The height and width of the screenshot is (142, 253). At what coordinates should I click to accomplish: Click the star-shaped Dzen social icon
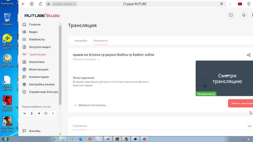pyautogui.click(x=53, y=113)
